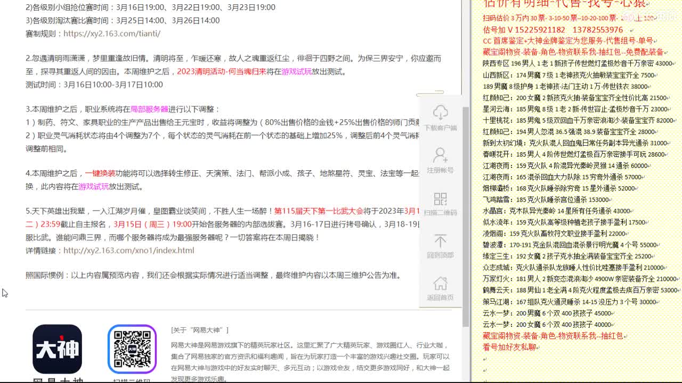The width and height of the screenshot is (682, 383).
Task: Open the 局部服务器 link
Action: pyautogui.click(x=149, y=109)
